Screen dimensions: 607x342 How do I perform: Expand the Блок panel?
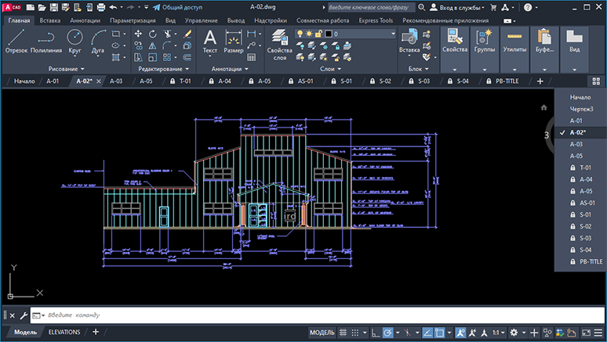click(419, 69)
